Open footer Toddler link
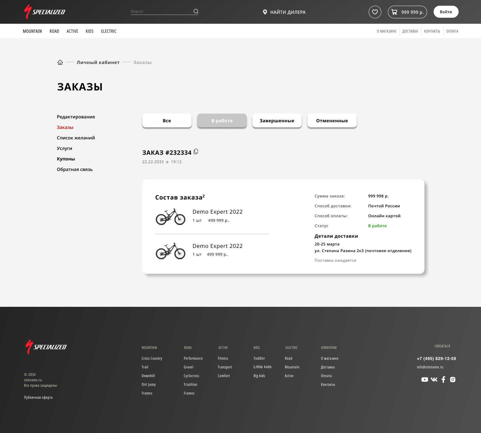481x433 pixels. [259, 358]
